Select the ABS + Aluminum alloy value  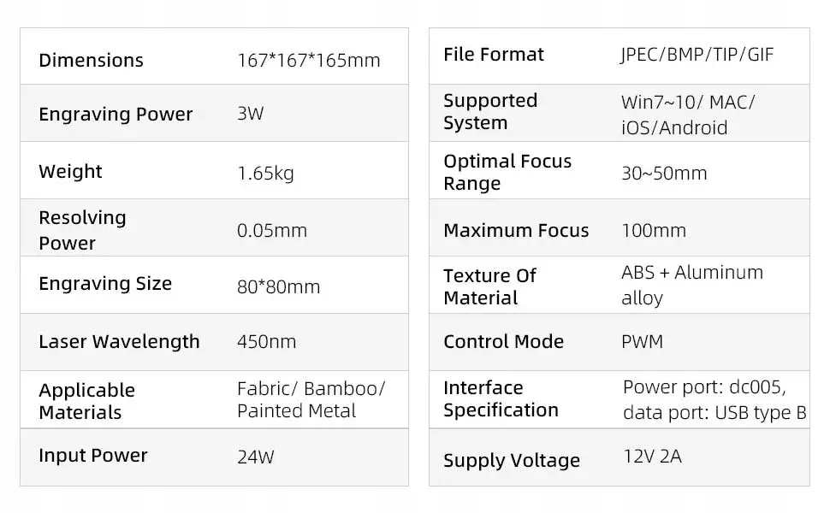691,285
